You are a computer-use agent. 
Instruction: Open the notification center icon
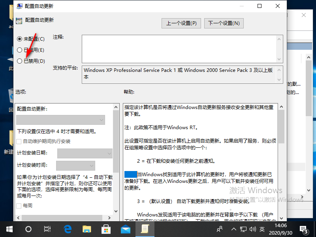tap(304, 229)
